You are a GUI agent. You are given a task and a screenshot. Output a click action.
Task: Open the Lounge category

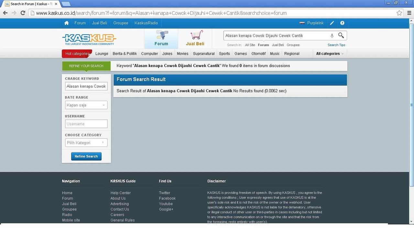(x=102, y=54)
